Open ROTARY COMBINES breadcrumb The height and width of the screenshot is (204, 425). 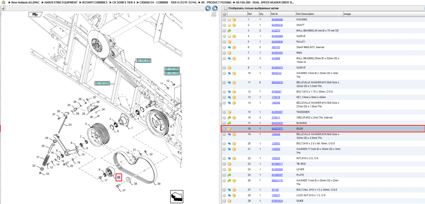pyautogui.click(x=95, y=2)
